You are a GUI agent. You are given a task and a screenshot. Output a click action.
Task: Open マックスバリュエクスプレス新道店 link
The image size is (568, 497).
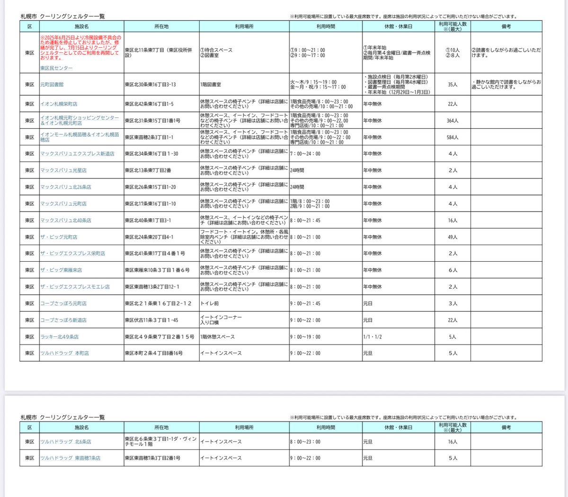click(77, 153)
